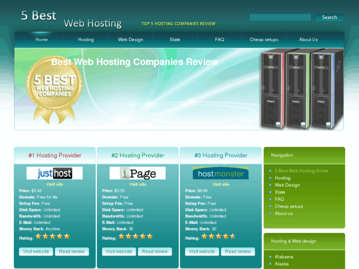Click the star rating for iPage

(x=135, y=236)
